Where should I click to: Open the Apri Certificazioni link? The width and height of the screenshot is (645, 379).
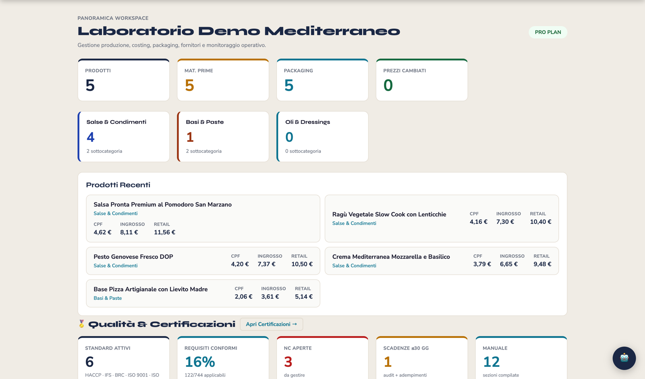point(271,324)
